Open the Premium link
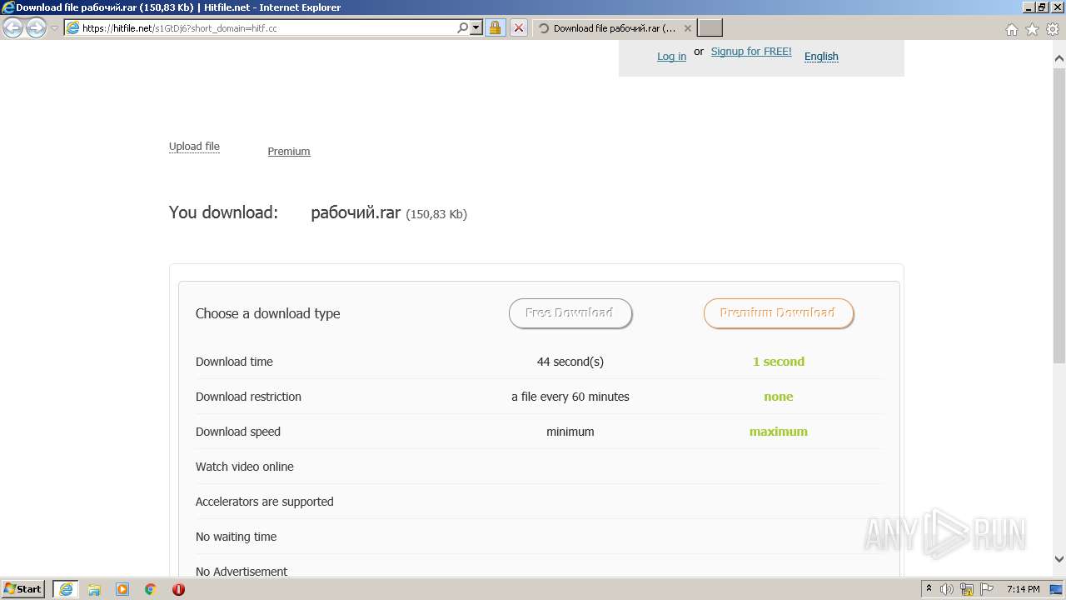This screenshot has width=1066, height=600. pos(289,152)
